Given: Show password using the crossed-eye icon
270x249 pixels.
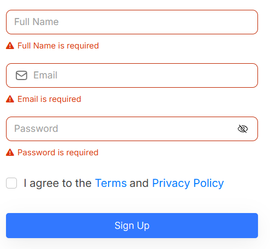Looking at the screenshot, I should [243, 129].
